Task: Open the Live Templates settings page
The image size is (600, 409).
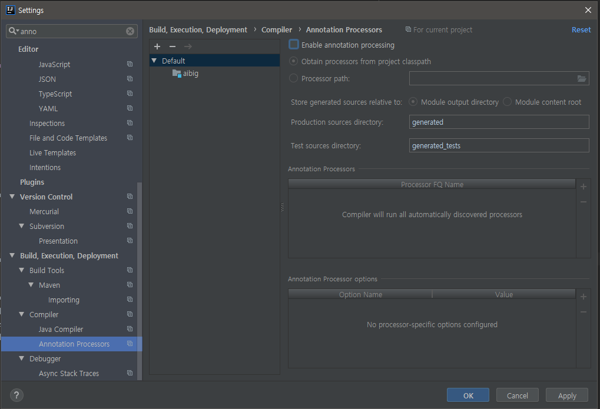Action: tap(53, 152)
